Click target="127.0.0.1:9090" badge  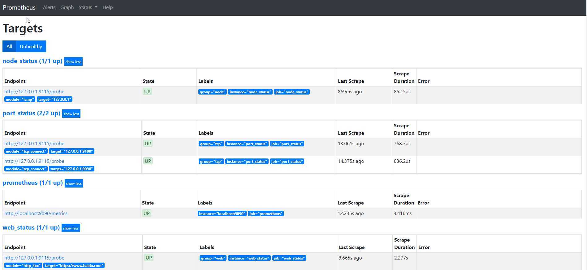[71, 169]
